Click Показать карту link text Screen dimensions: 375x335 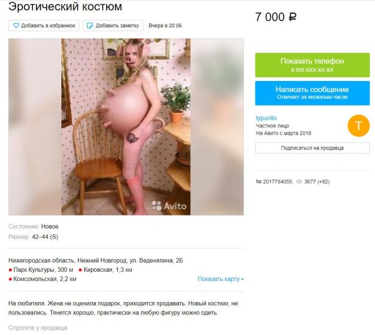tap(218, 279)
